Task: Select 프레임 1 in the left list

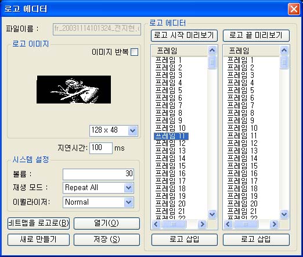Action: pyautogui.click(x=168, y=60)
